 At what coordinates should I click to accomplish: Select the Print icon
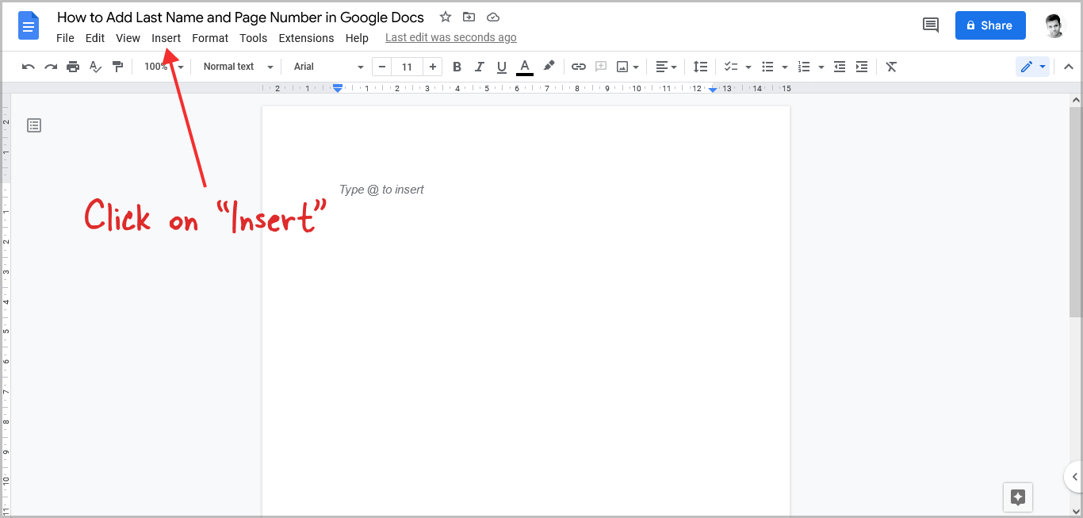73,67
